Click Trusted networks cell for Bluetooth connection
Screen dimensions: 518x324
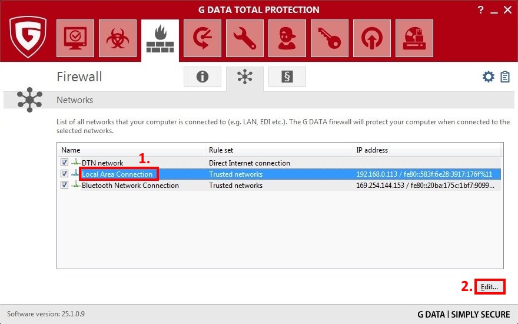pyautogui.click(x=235, y=186)
